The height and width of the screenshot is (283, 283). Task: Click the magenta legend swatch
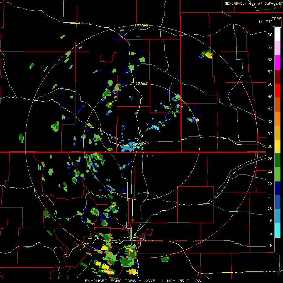tap(278, 63)
